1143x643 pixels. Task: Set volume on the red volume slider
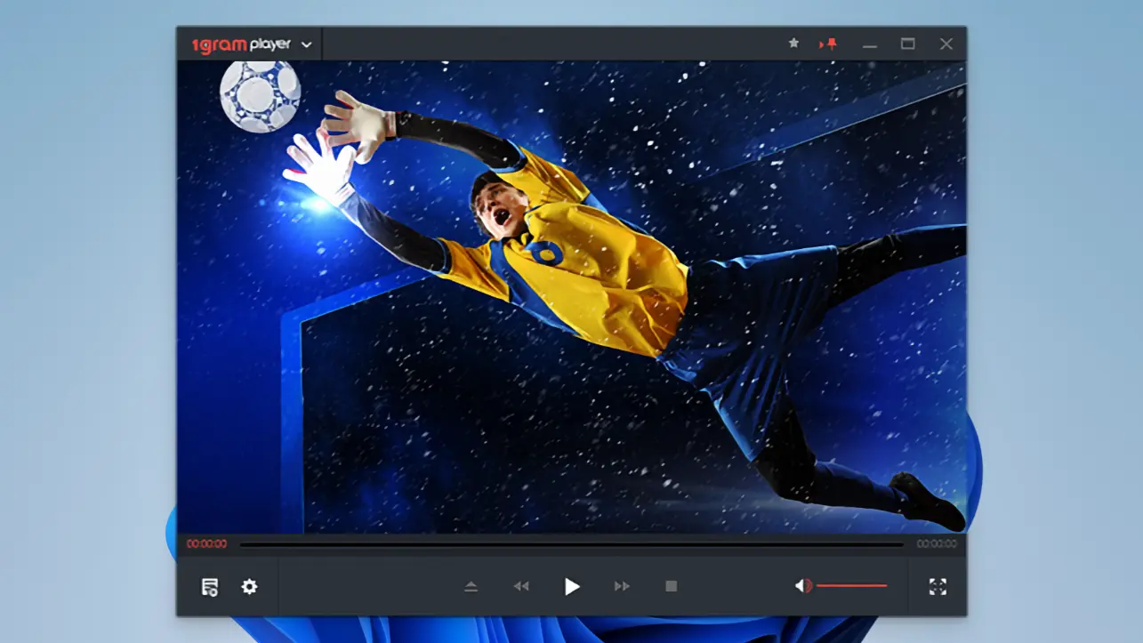pos(851,585)
